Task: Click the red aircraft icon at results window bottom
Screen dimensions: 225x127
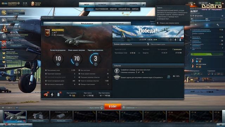Action: [46, 95]
